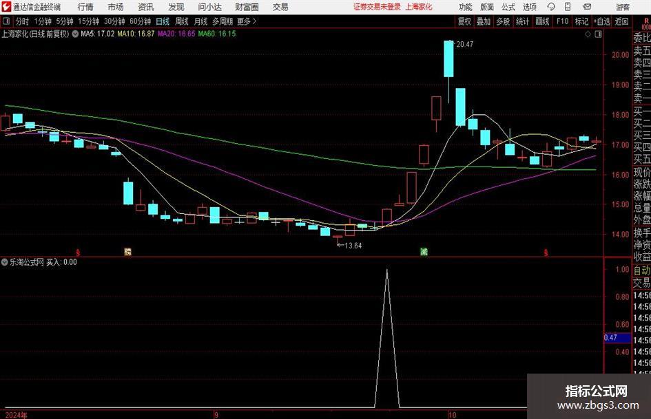Click the 多股 multi-stock button
The height and width of the screenshot is (419, 651).
[503, 21]
